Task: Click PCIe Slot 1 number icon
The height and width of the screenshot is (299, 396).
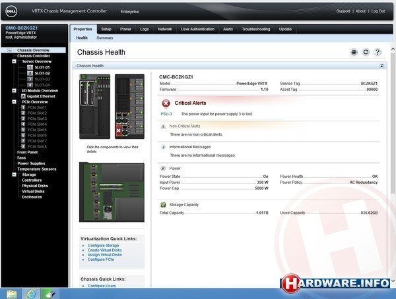Action: pos(23,107)
